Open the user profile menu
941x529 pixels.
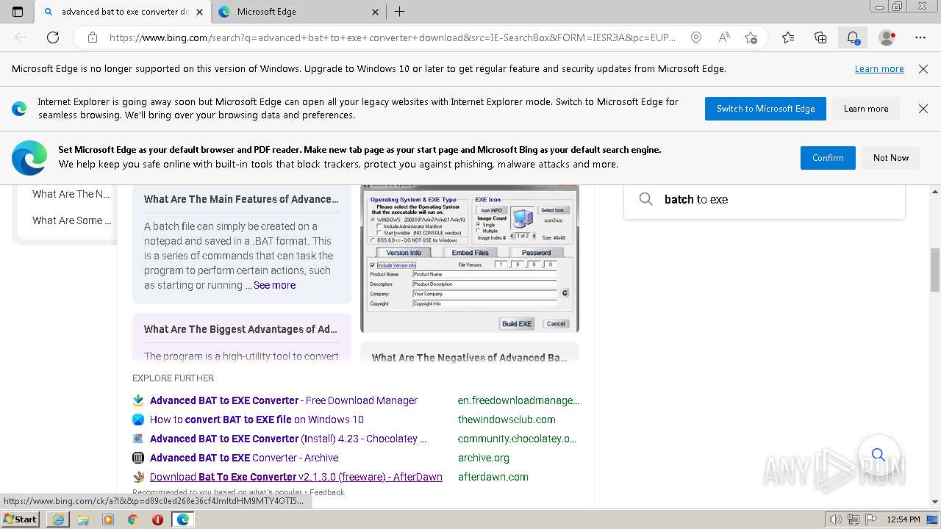[x=887, y=37]
